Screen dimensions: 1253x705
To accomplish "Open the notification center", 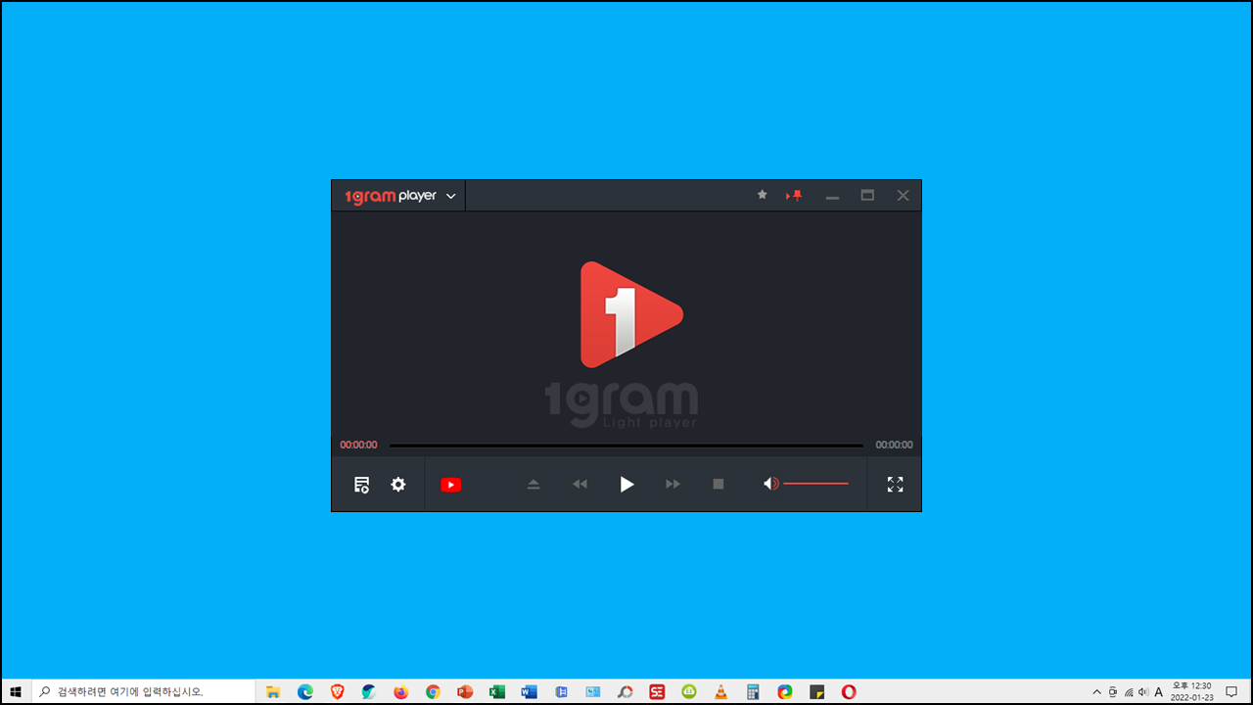I will (x=1231, y=691).
